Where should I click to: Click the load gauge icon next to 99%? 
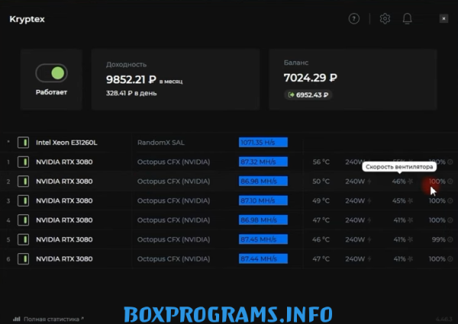pos(450,239)
